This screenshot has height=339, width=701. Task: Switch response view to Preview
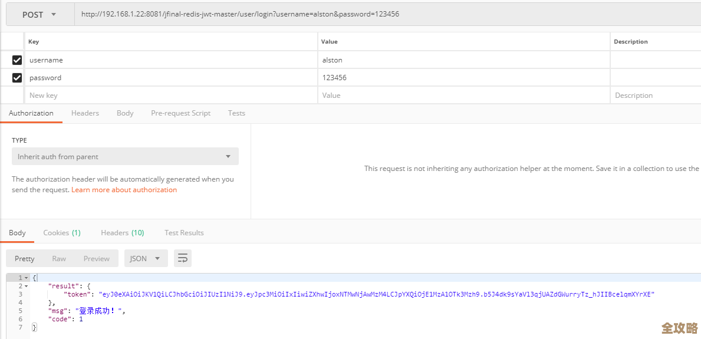coord(97,258)
